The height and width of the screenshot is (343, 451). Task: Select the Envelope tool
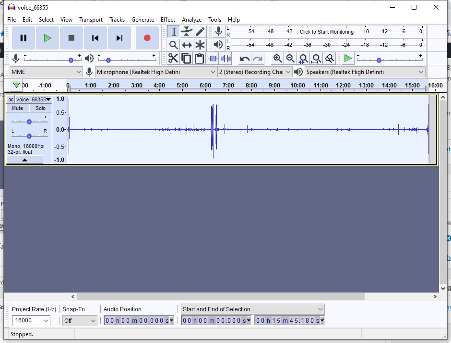pos(187,32)
